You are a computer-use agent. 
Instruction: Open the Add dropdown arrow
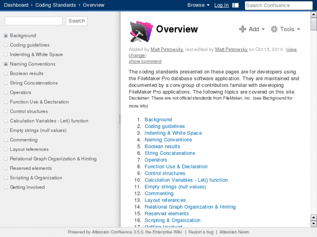[263, 29]
